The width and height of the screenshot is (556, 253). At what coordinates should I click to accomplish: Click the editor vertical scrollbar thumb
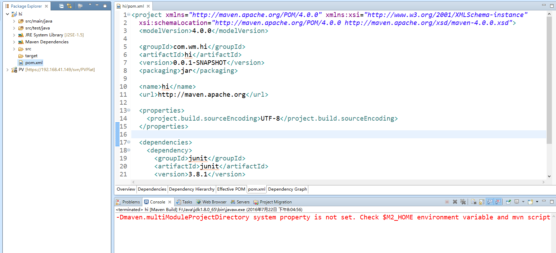[x=549, y=80]
